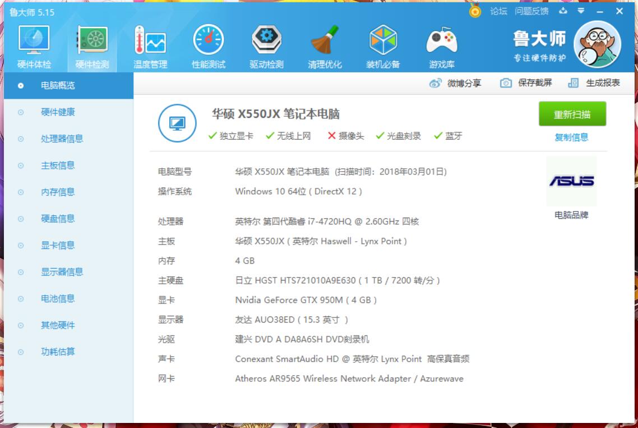Click network card value Atheros AR9565
The width and height of the screenshot is (638, 428).
349,379
